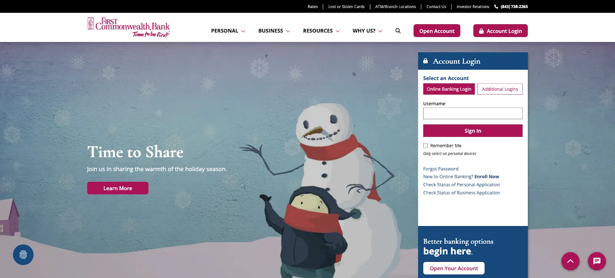Expand the Resources dropdown menu

pyautogui.click(x=321, y=31)
